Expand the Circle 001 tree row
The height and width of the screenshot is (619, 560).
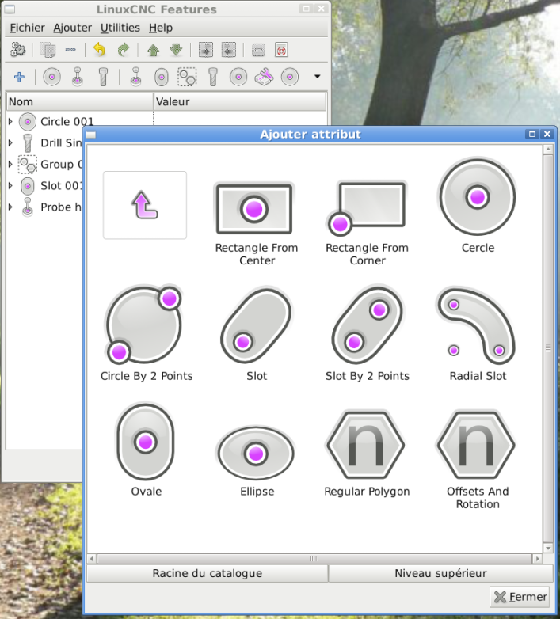click(x=10, y=122)
